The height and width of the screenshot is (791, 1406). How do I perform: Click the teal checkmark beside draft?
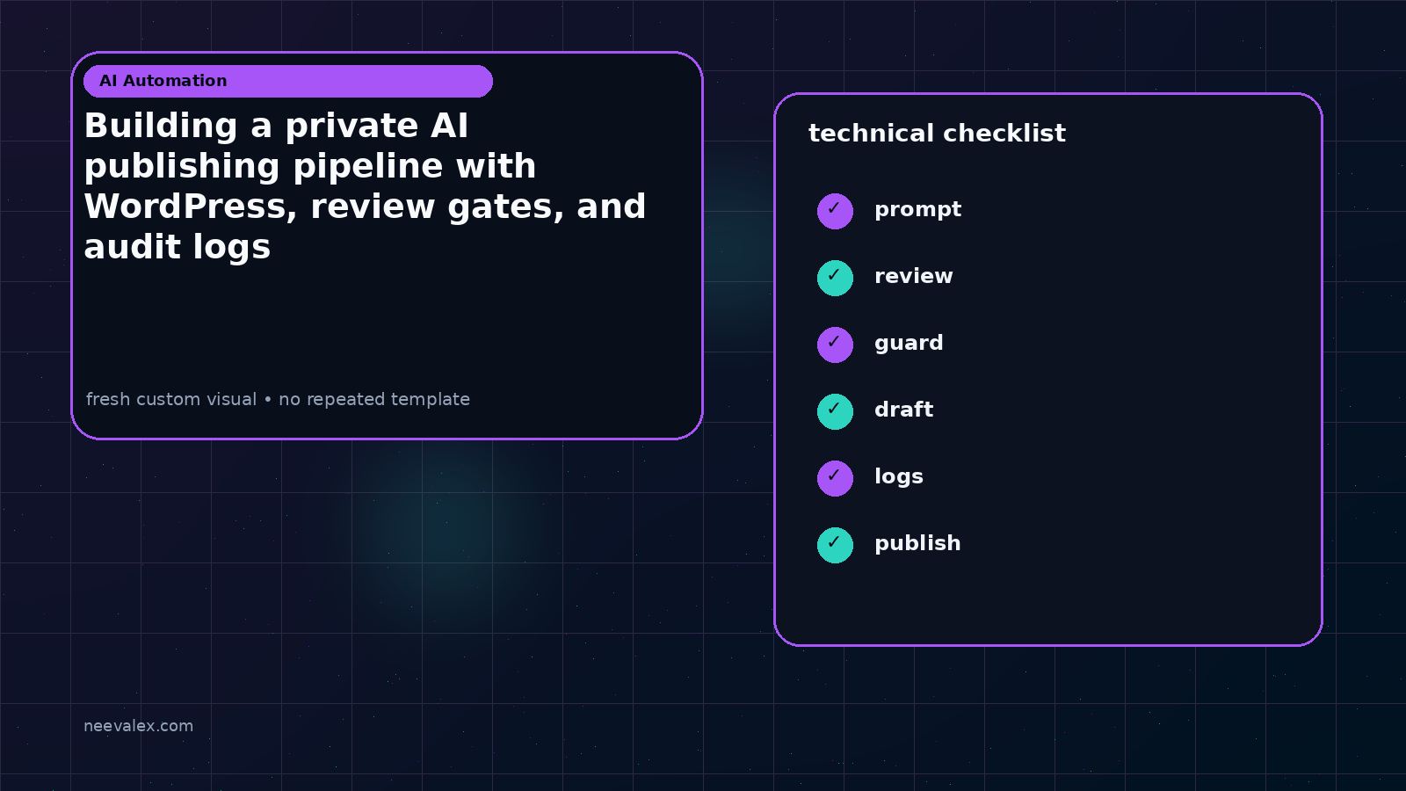(835, 411)
